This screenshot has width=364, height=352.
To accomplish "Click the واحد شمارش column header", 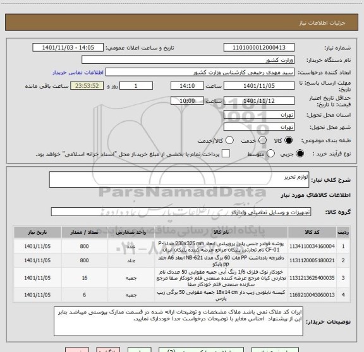I will point(131,232).
